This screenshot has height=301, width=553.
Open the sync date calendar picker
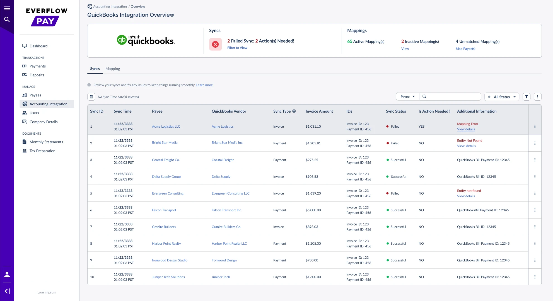91,97
